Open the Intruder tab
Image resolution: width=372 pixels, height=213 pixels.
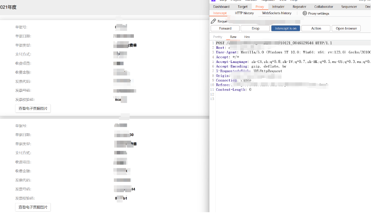pyautogui.click(x=278, y=7)
